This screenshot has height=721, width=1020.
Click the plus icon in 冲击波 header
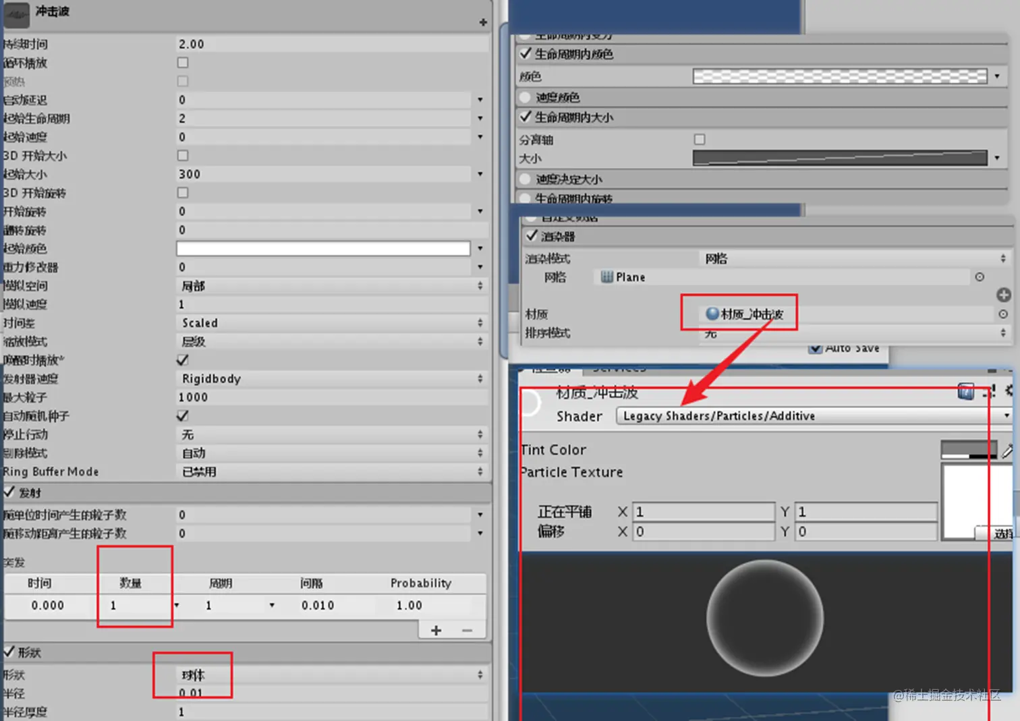click(483, 22)
